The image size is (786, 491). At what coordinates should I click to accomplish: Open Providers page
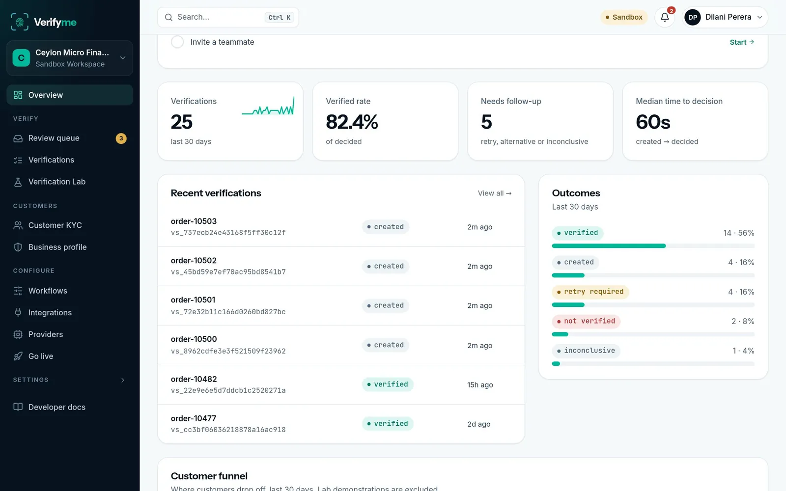pyautogui.click(x=70, y=334)
